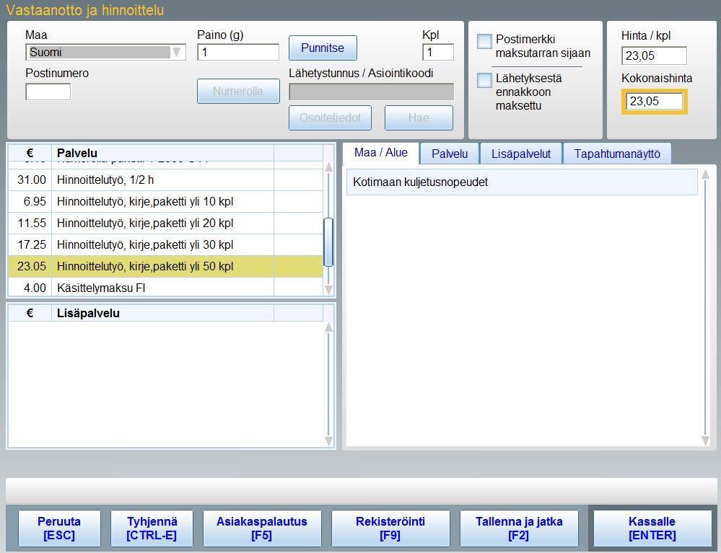
Task: Click the Postinumero input field
Action: click(x=48, y=92)
